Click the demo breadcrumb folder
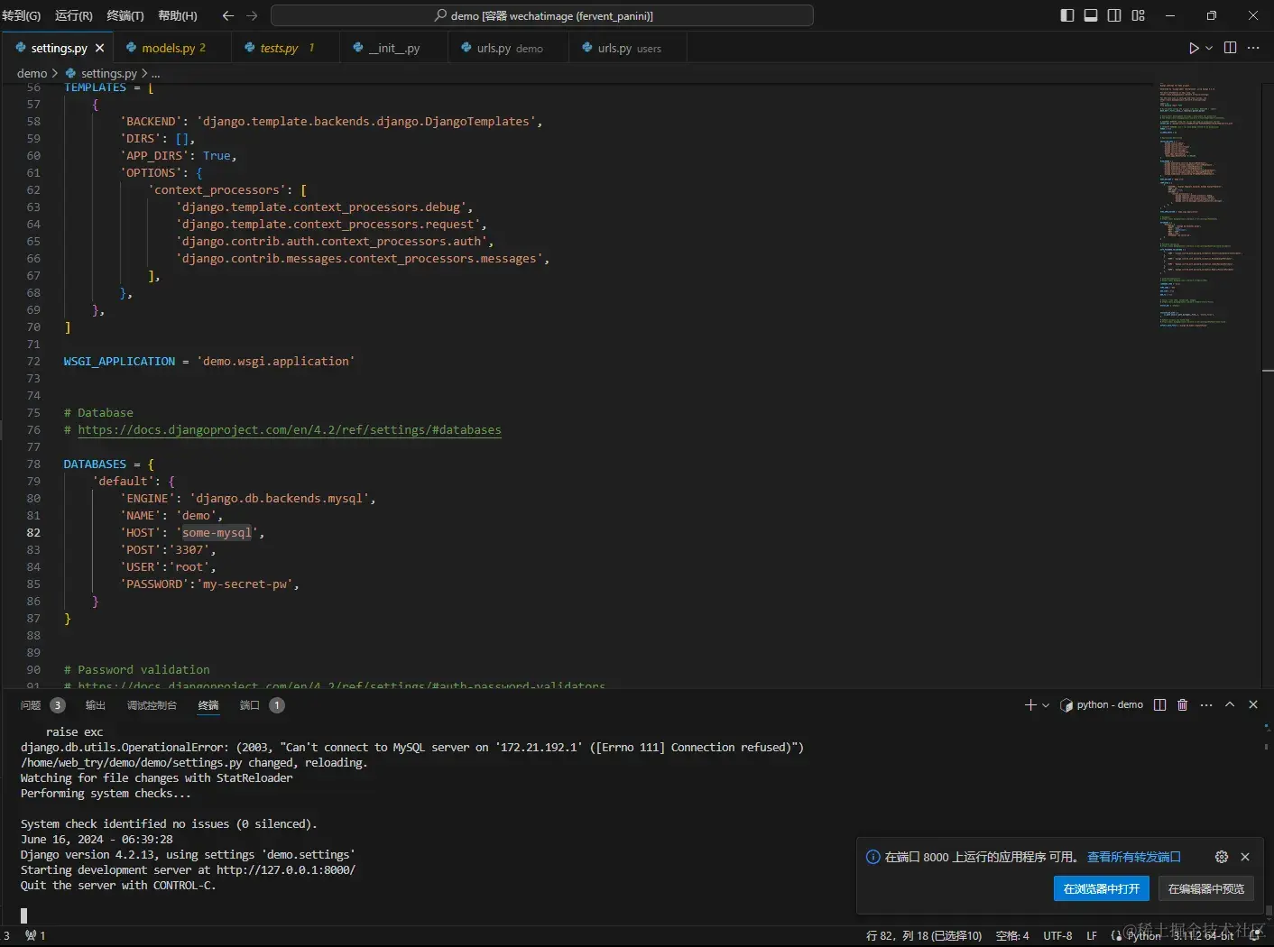This screenshot has width=1274, height=947. point(32,73)
